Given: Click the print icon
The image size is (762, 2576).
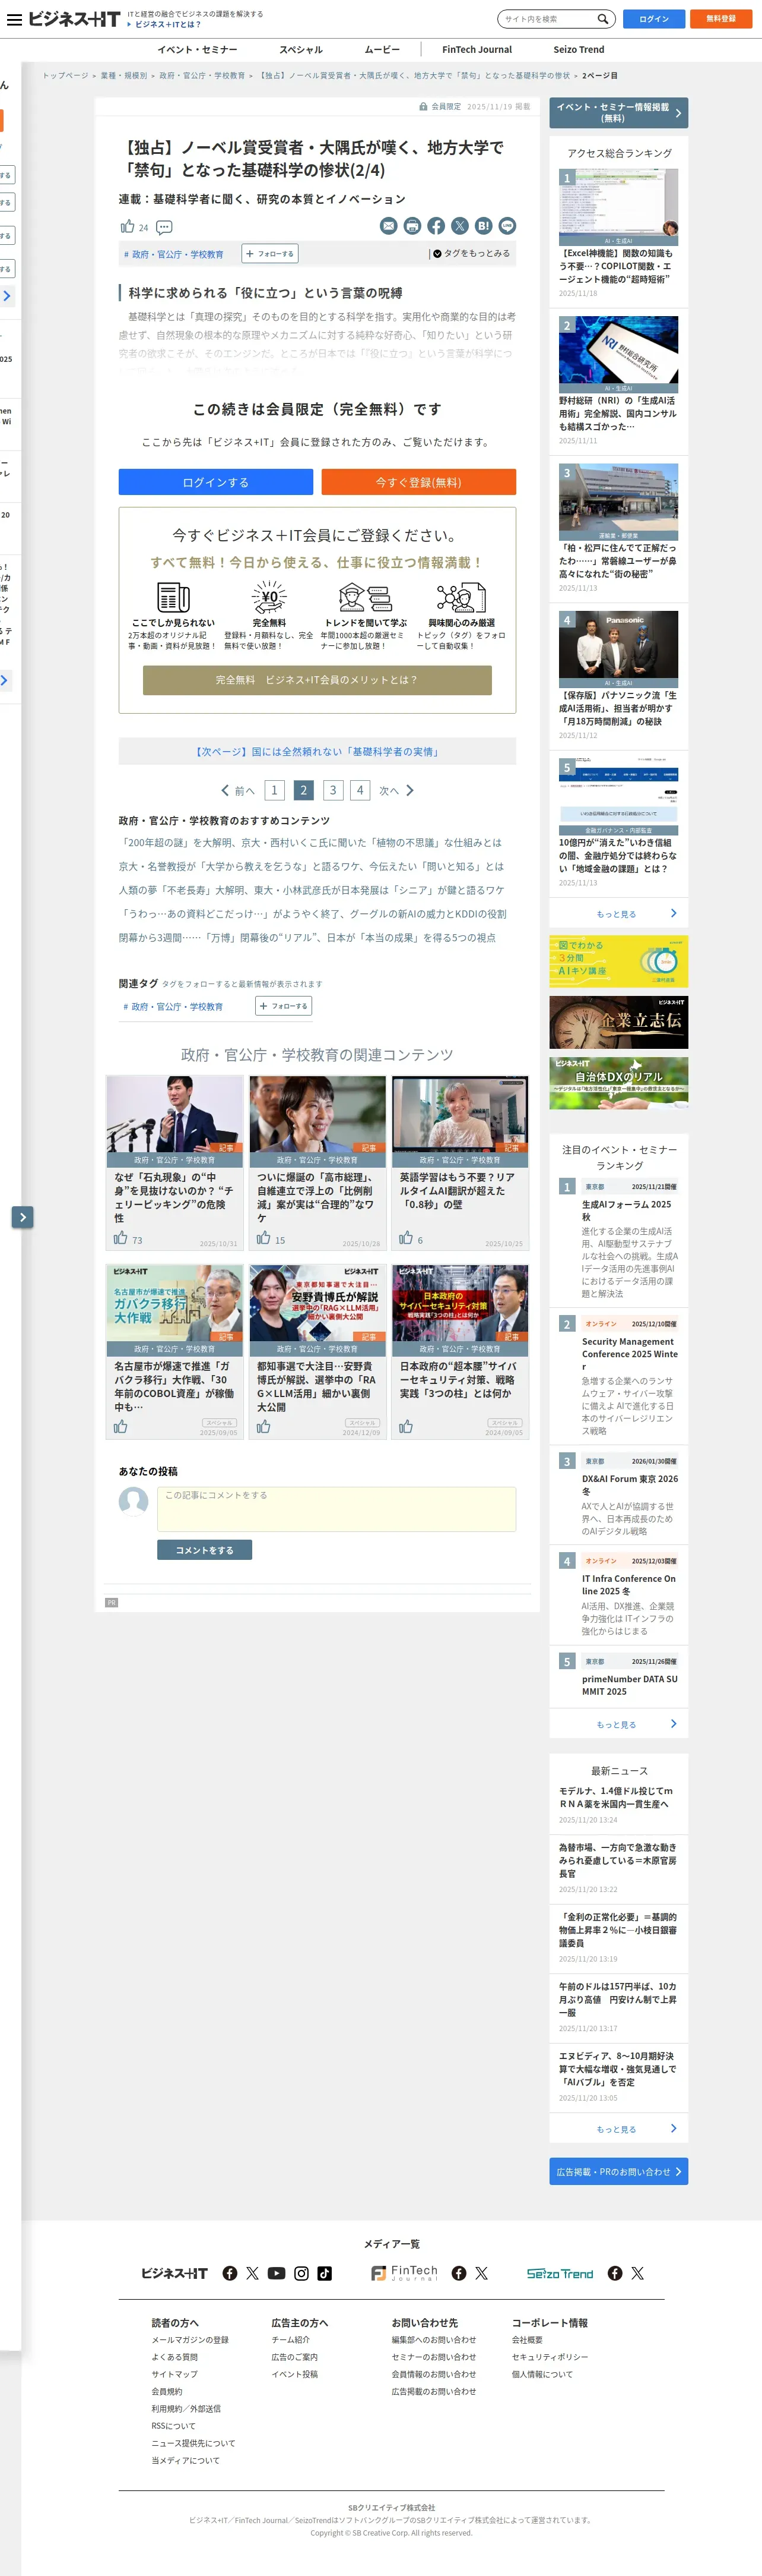Looking at the screenshot, I should [x=412, y=226].
